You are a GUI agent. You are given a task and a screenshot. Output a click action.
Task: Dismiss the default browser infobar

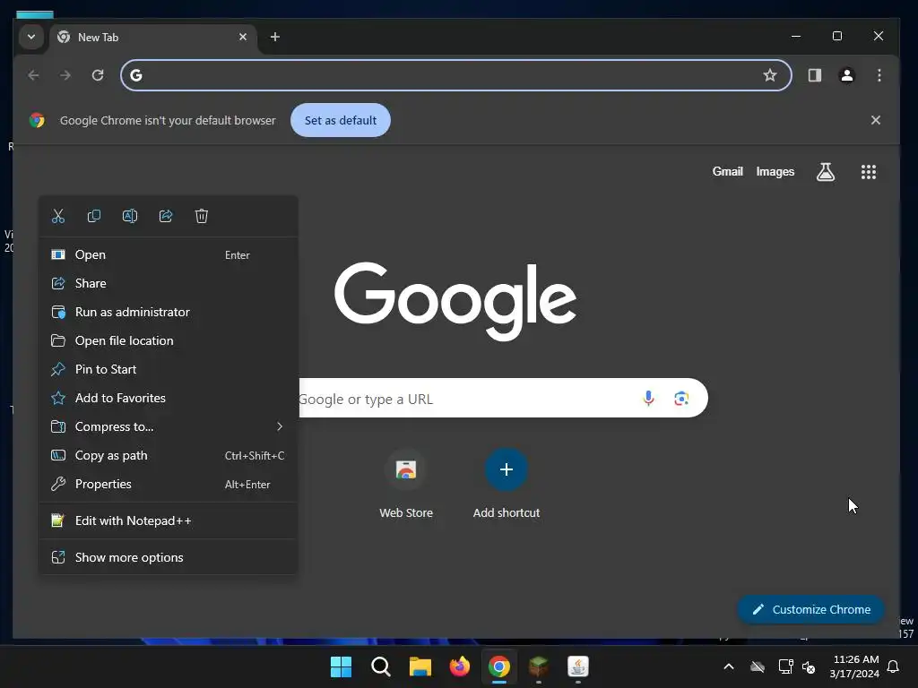click(876, 120)
